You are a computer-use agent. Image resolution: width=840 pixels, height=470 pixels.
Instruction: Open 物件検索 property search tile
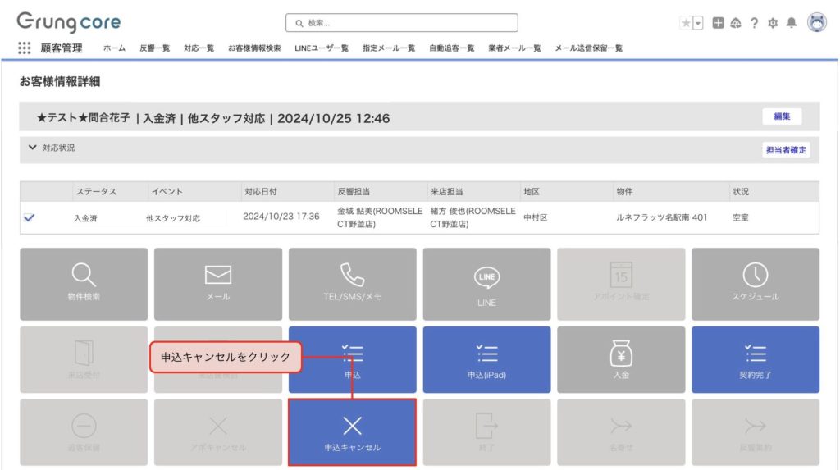click(84, 284)
